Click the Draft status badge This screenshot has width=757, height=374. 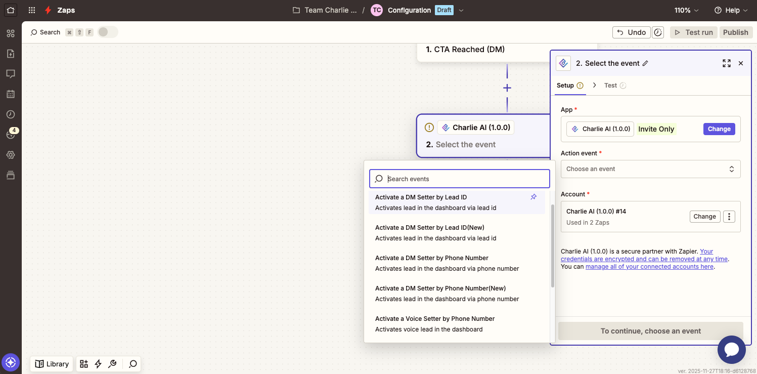(444, 10)
